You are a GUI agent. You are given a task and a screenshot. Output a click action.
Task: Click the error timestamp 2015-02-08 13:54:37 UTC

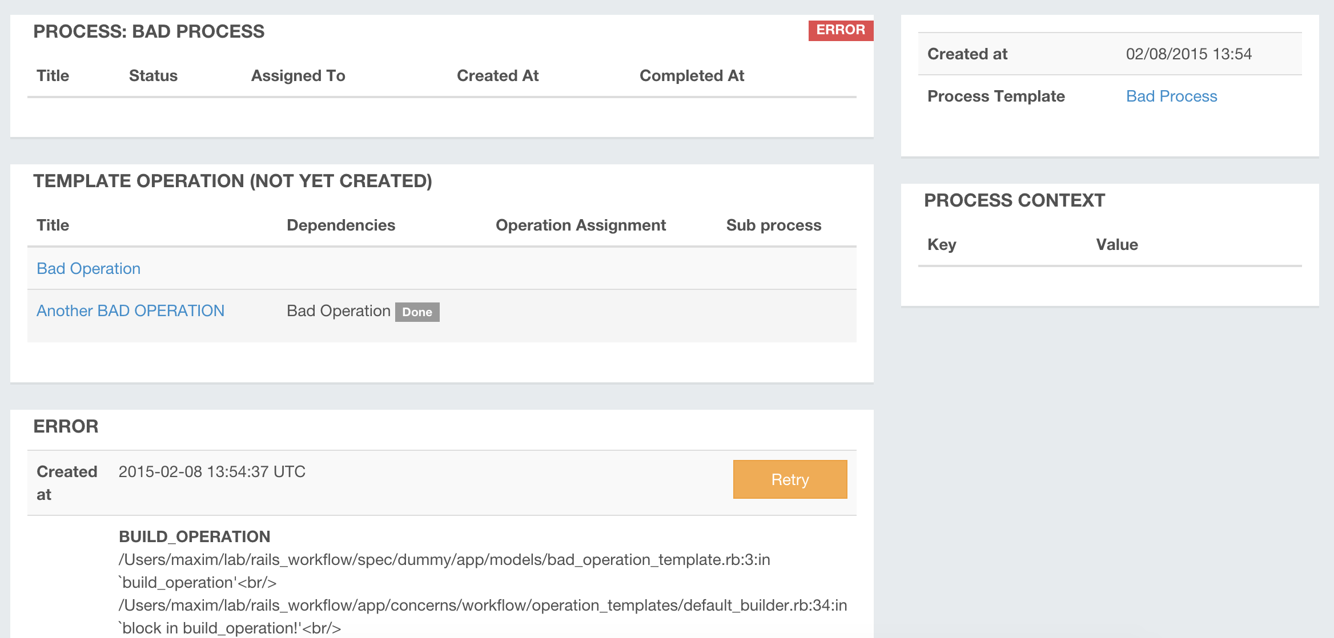pos(212,471)
